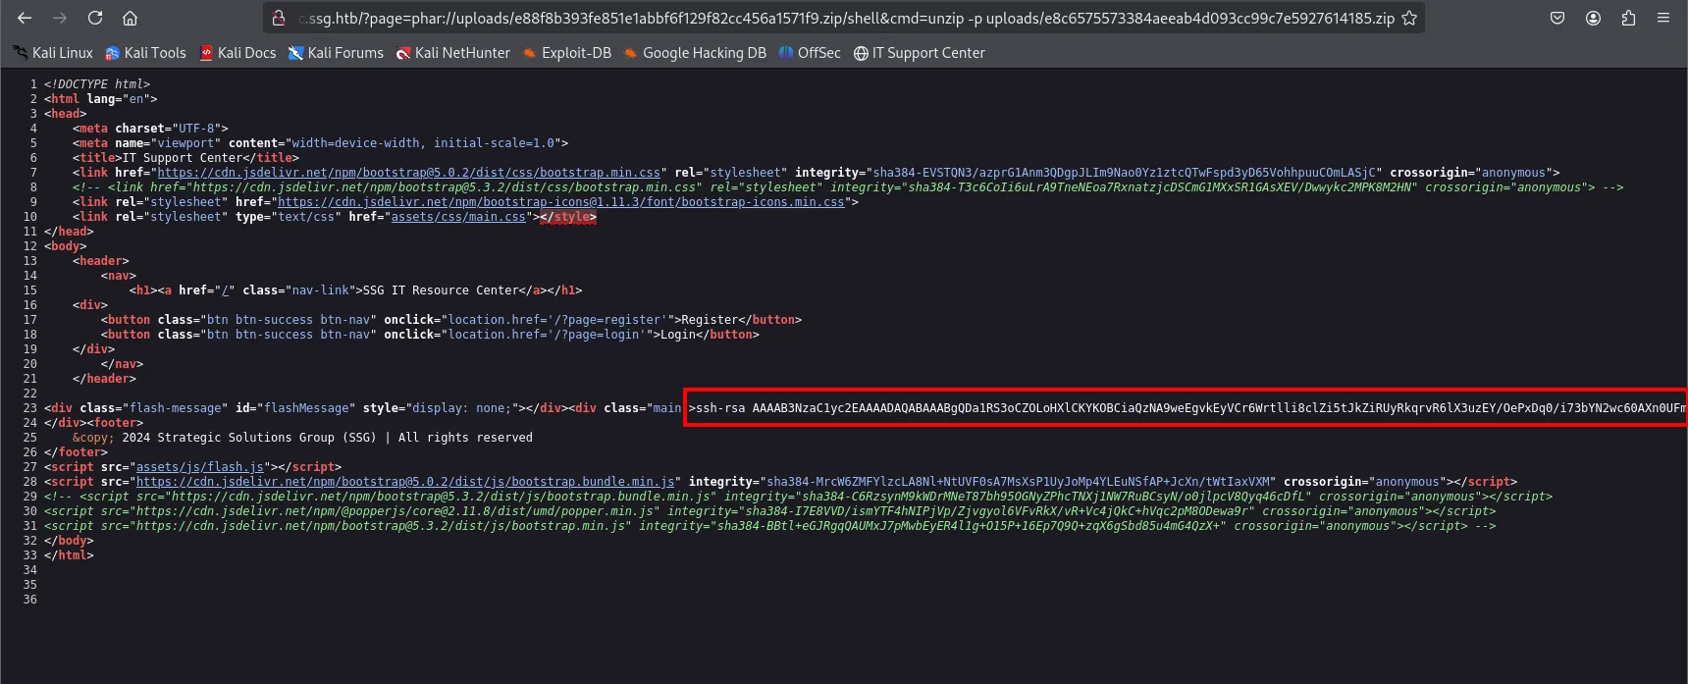The image size is (1688, 684).
Task: Follow bootstrap-icons.min.css source link
Action: pos(561,202)
